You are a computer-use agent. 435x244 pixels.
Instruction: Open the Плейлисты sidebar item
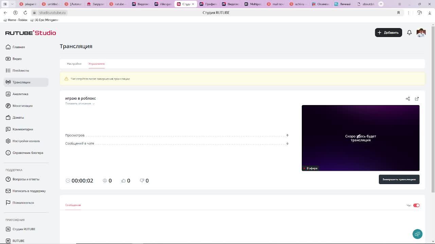coord(26,70)
